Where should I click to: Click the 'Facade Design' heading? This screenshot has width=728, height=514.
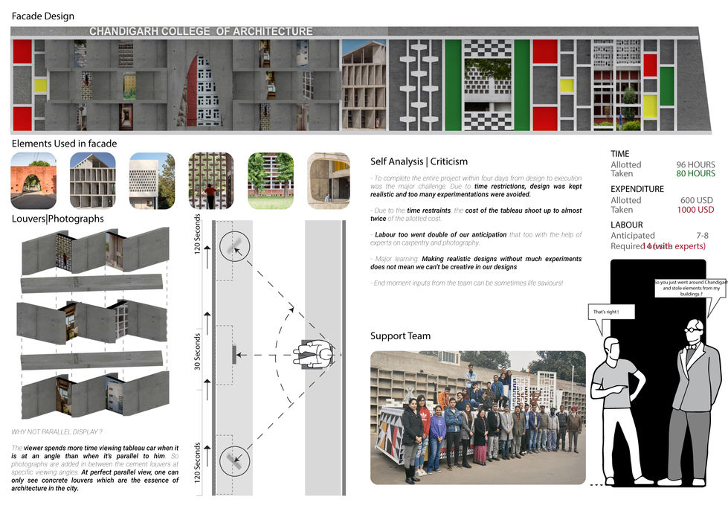tap(42, 16)
